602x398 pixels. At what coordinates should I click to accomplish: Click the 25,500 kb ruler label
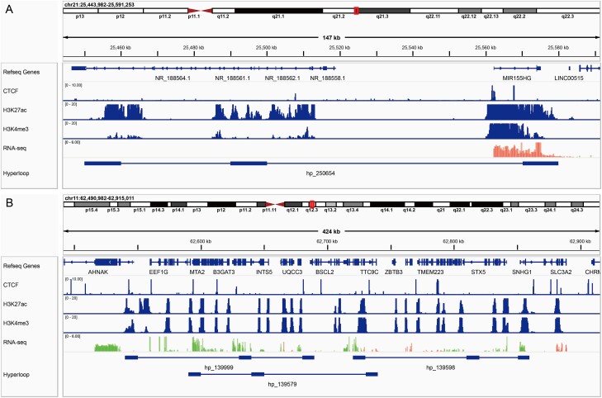pos(267,48)
